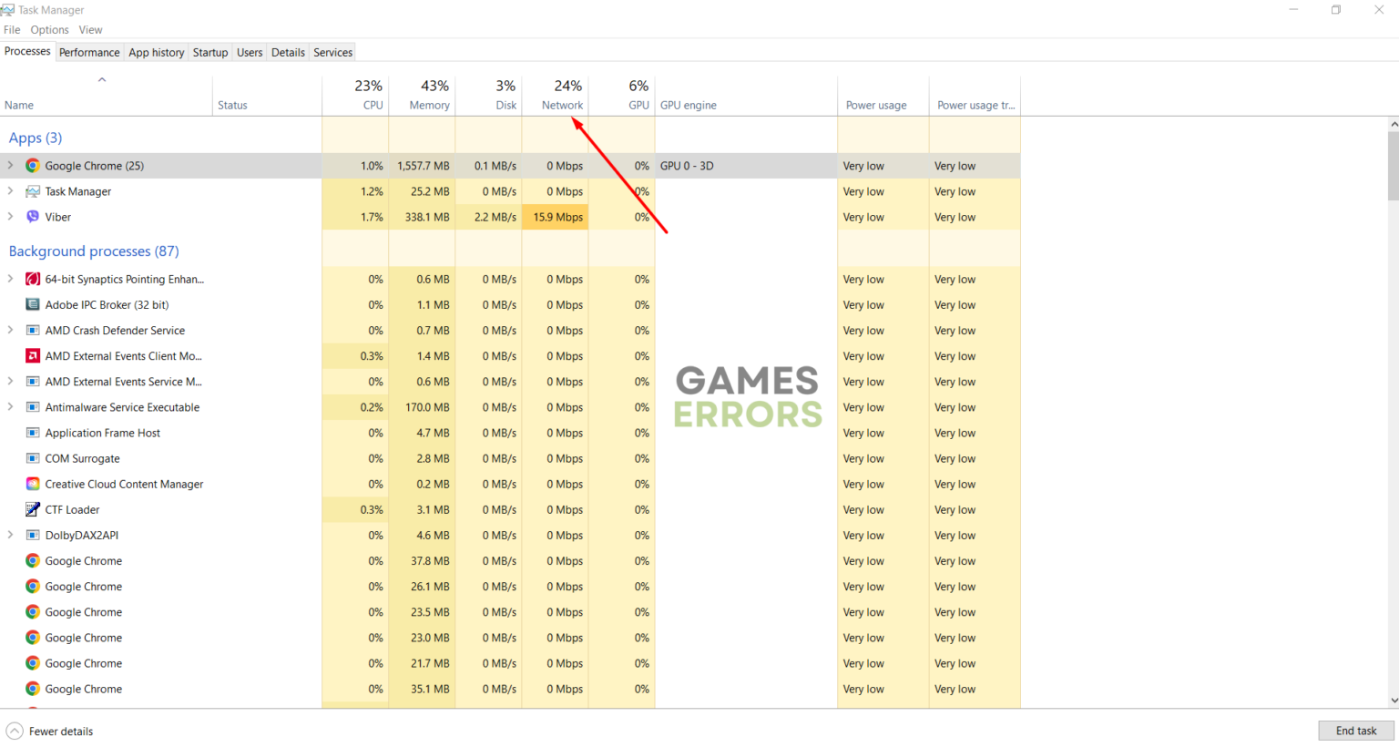Click the Google Chrome (25) icon
The image size is (1399, 747).
(x=33, y=166)
